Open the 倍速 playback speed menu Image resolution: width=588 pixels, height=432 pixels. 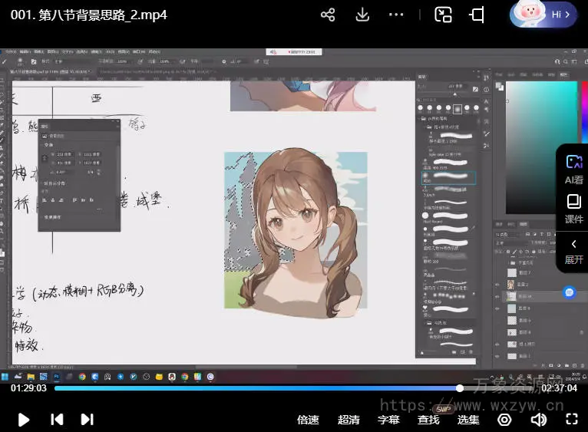click(308, 420)
